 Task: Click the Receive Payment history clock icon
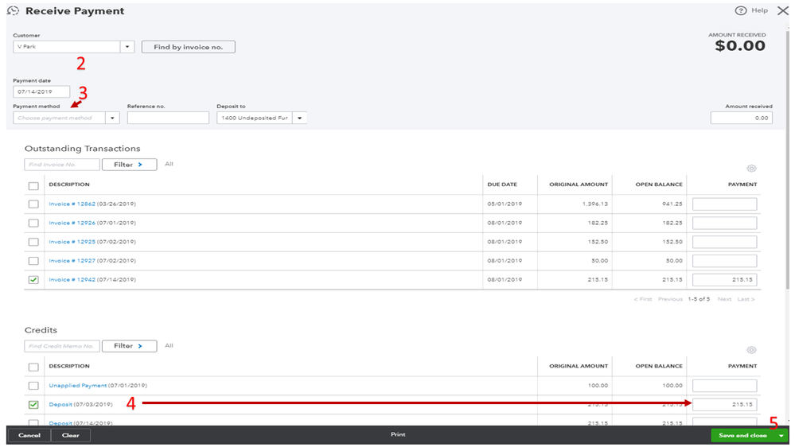pyautogui.click(x=13, y=11)
